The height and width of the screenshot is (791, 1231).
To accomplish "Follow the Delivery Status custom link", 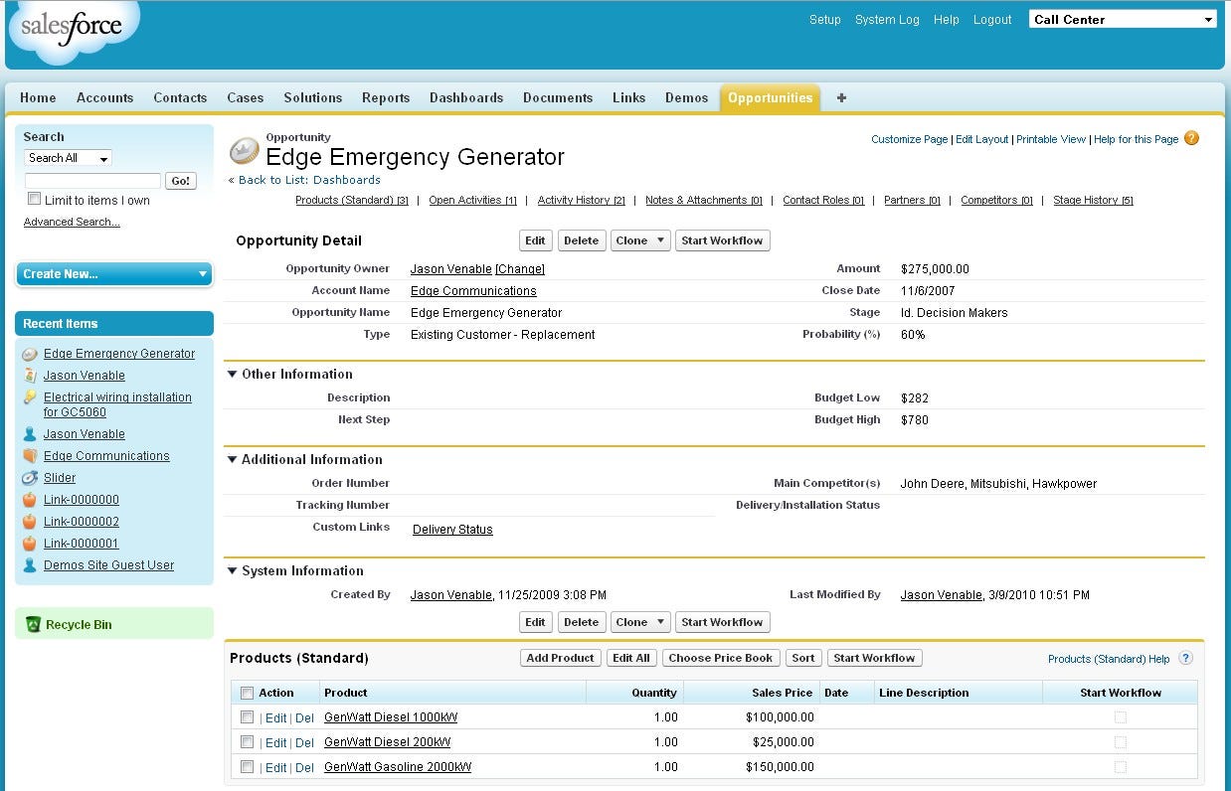I will tap(452, 530).
